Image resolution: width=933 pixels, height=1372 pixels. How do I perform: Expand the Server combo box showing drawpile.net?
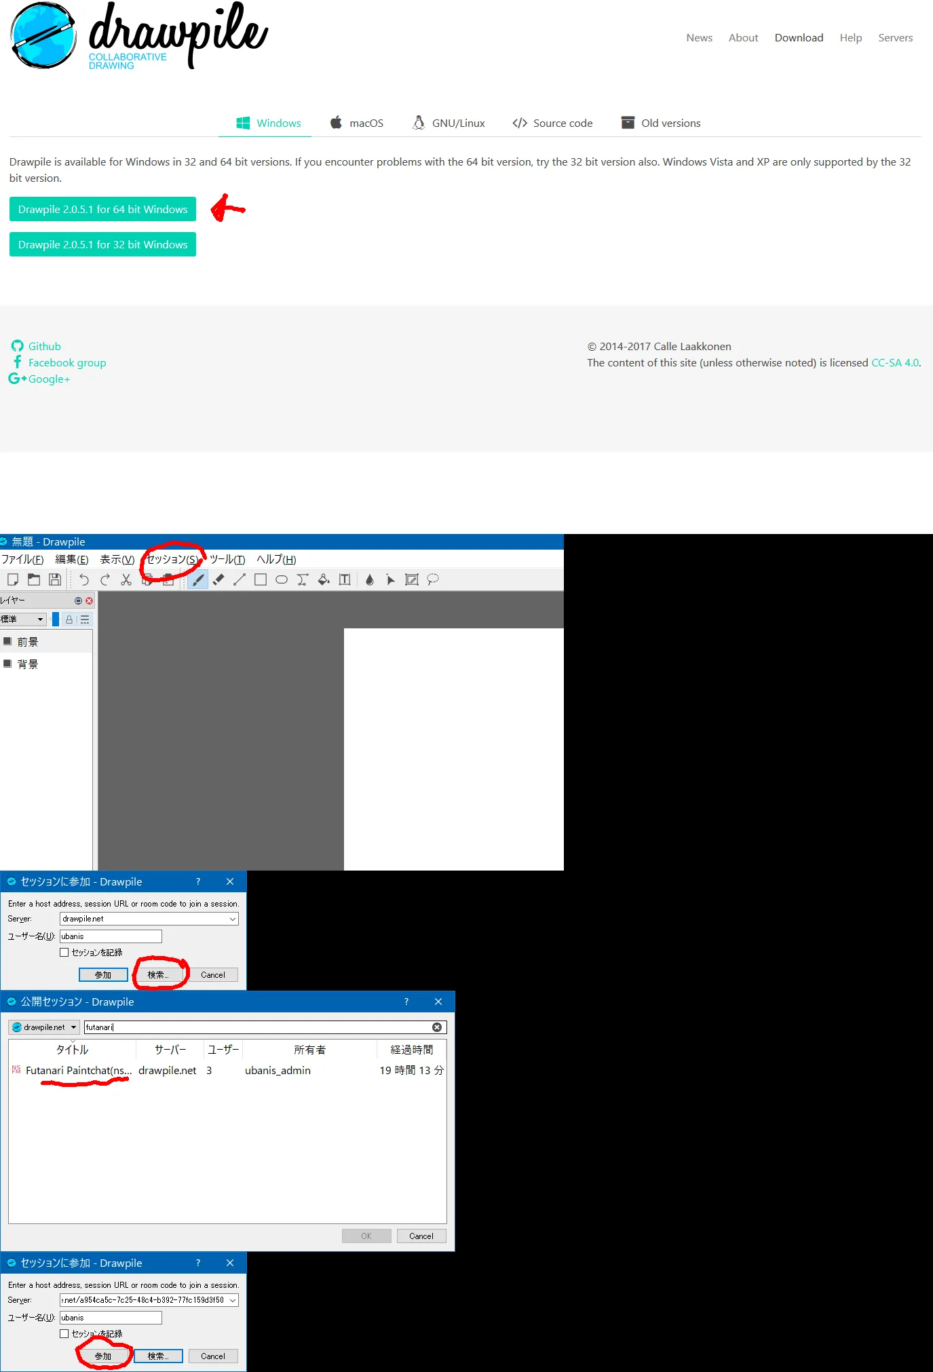(233, 919)
